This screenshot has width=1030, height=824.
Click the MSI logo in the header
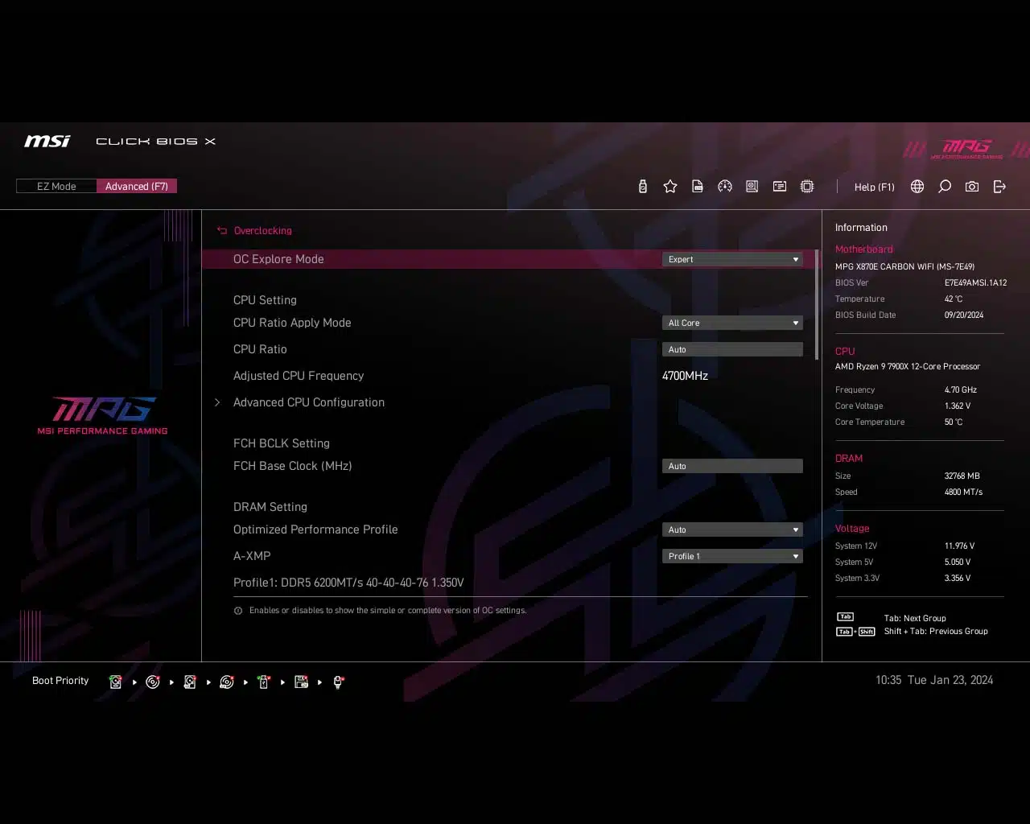[x=47, y=141]
